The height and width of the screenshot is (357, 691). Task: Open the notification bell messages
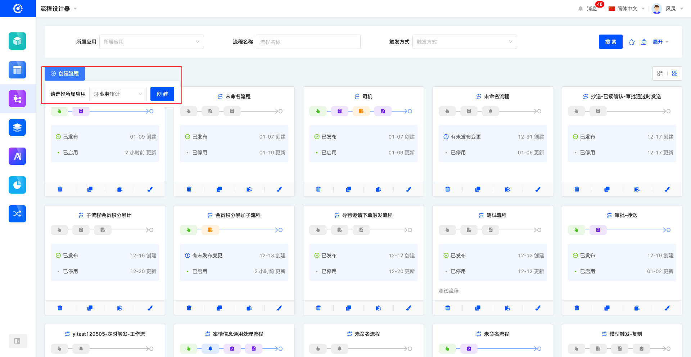pos(581,9)
